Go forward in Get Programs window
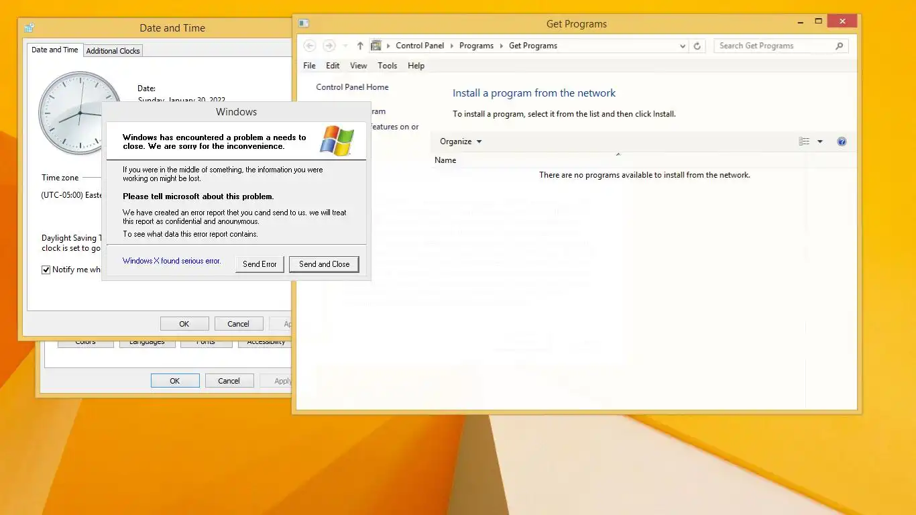Screen dimensions: 916x515 point(329,46)
